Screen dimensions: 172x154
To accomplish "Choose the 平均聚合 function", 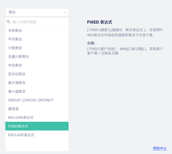I will point(15,39).
